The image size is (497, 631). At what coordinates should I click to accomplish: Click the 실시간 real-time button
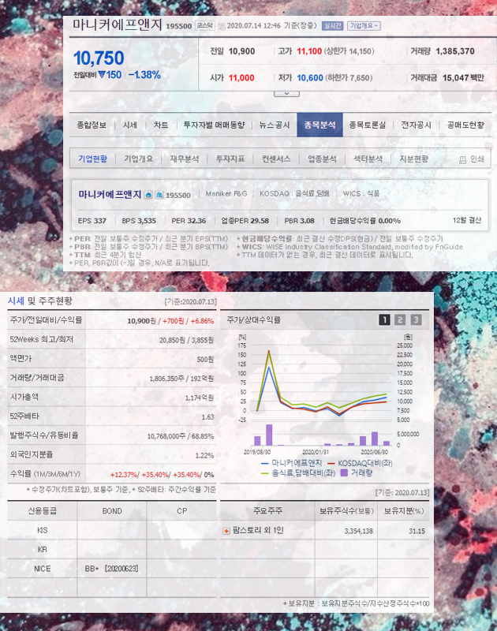(332, 26)
